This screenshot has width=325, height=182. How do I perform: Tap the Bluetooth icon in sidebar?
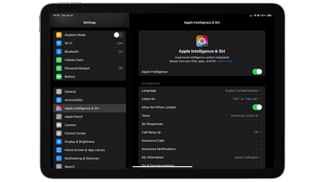coord(59,52)
